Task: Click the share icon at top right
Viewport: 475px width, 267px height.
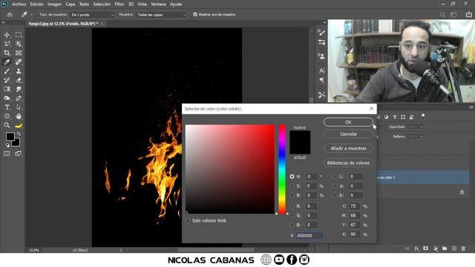Action: pos(468,15)
